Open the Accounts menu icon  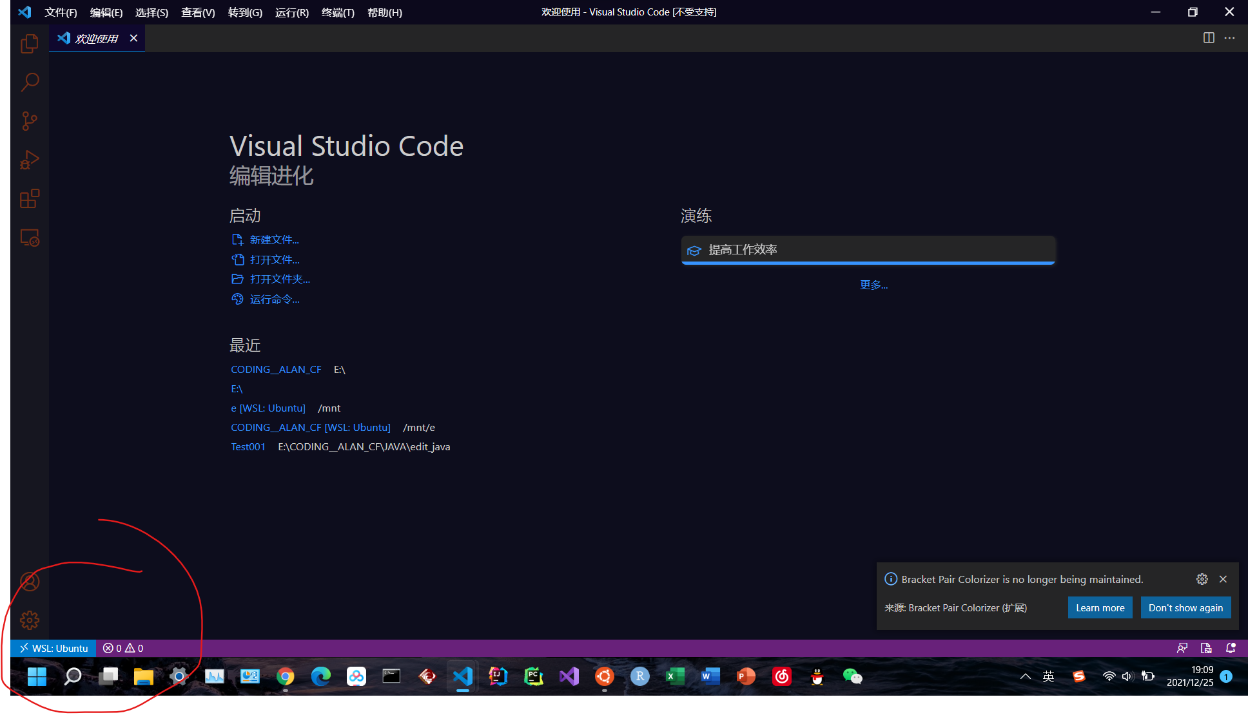(x=30, y=582)
